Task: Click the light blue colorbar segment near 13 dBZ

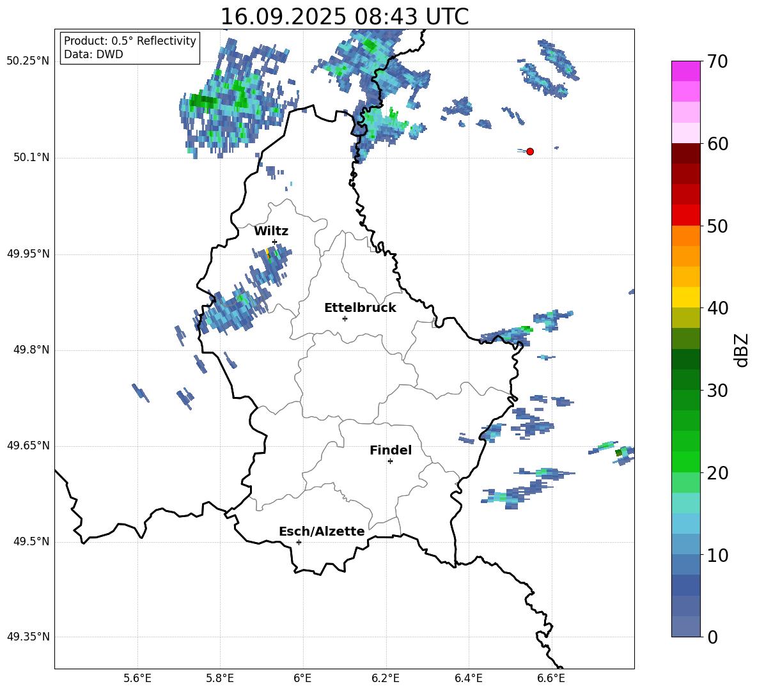Action: 685,524
